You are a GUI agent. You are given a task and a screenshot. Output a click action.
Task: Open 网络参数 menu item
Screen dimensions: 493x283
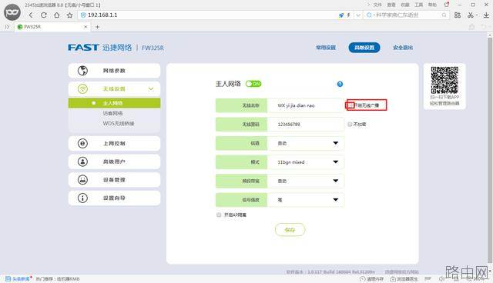pyautogui.click(x=114, y=71)
